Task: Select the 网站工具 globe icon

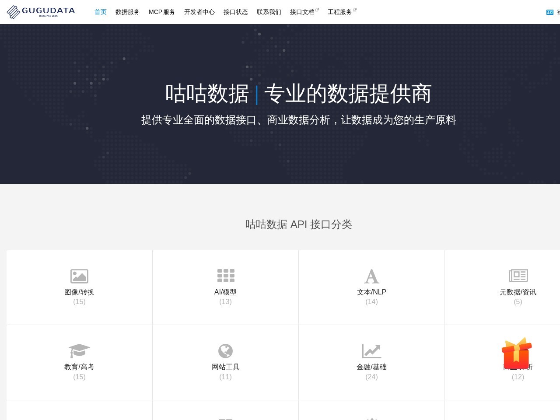Action: click(x=225, y=351)
